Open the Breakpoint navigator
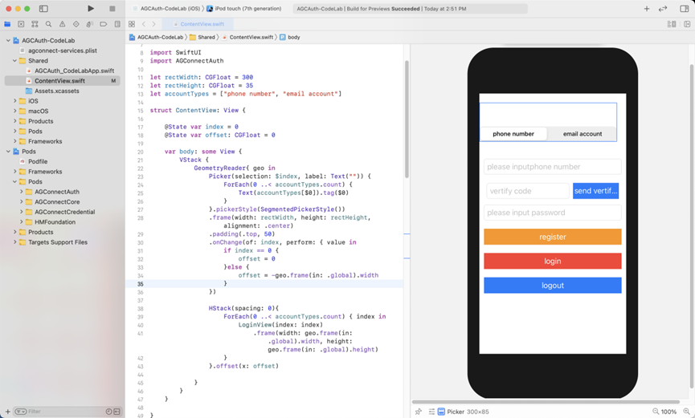 (x=104, y=24)
